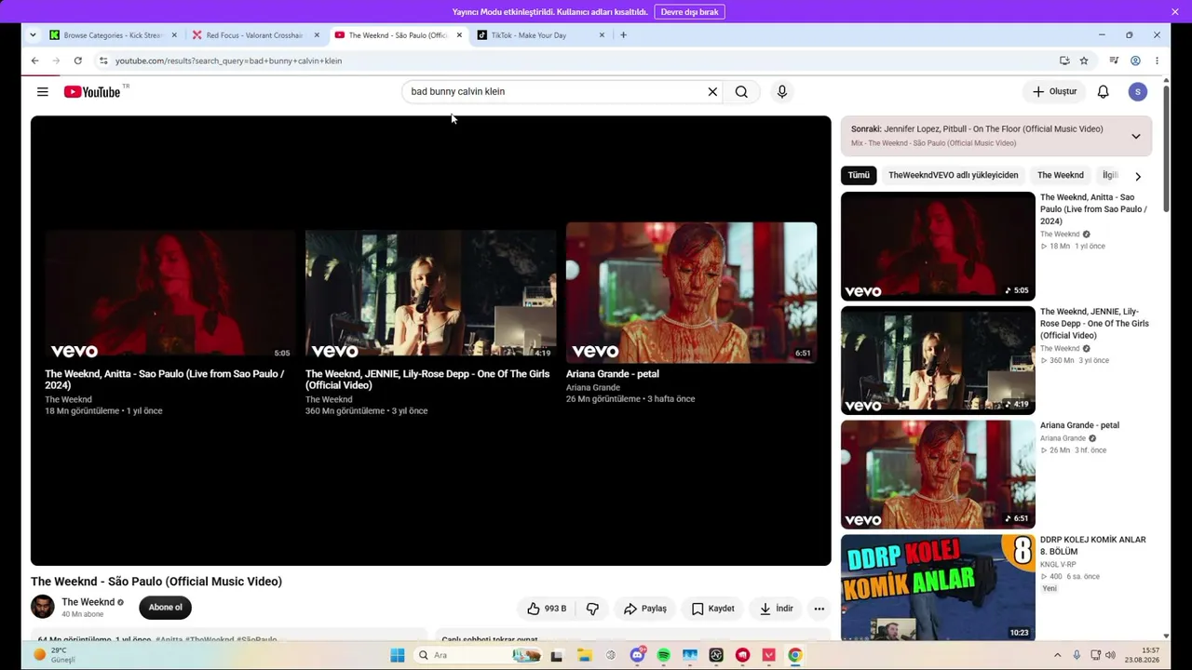Install app icon in the address bar
1192x670 pixels.
pos(1064,60)
